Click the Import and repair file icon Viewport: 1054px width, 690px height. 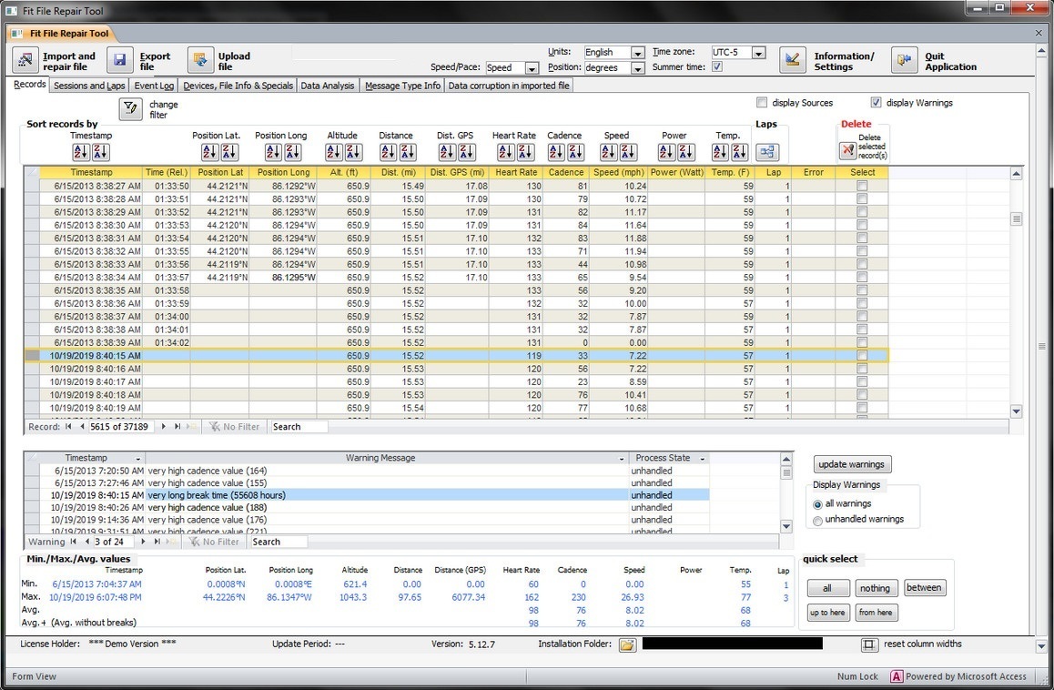(25, 60)
